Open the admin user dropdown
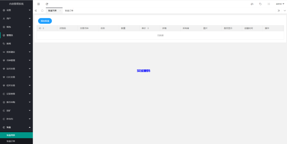This screenshot has width=287, height=144. point(280,4)
